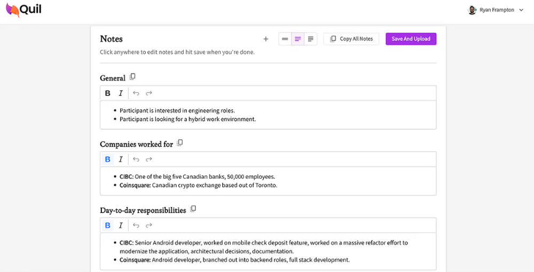
Task: Select the full detailed density layout view
Action: coord(311,39)
